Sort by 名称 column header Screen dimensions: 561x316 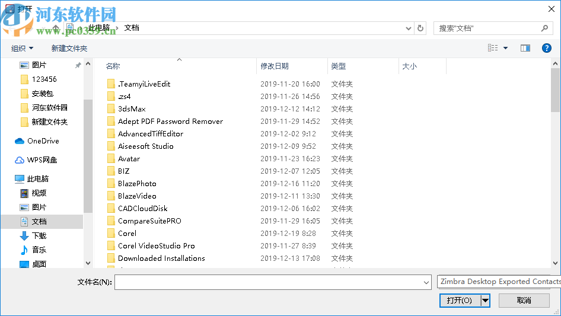tap(113, 66)
